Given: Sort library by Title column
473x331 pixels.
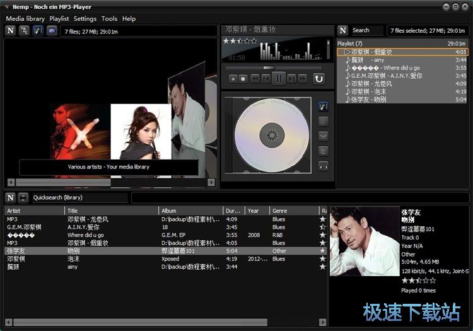Looking at the screenshot, I should pyautogui.click(x=112, y=211).
